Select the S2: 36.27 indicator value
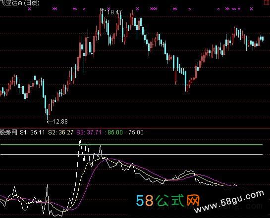 click(61, 132)
